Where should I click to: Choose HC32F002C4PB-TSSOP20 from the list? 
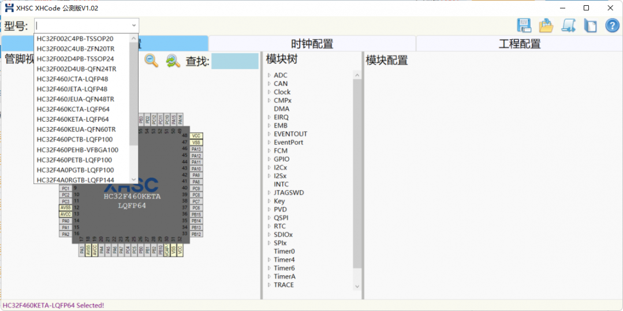pos(74,39)
